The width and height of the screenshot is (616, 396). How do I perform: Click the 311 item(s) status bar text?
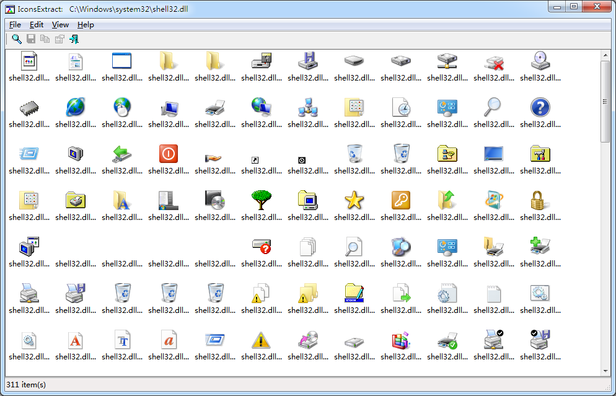[x=26, y=385]
